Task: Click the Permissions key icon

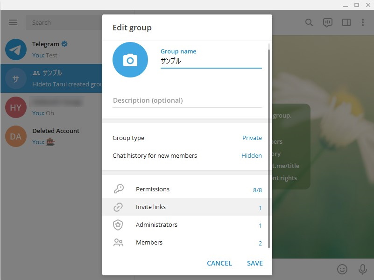Action: pos(119,189)
